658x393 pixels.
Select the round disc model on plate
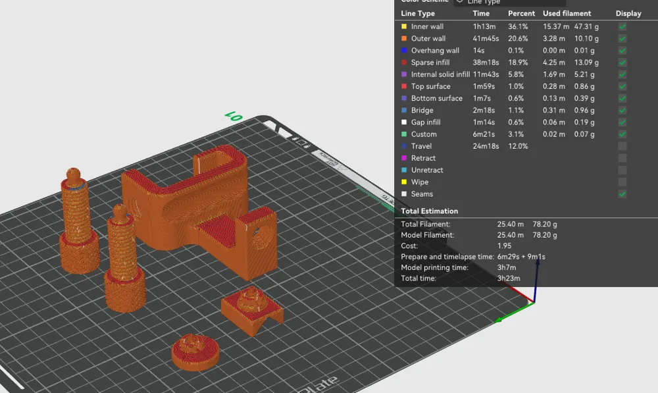(x=195, y=352)
